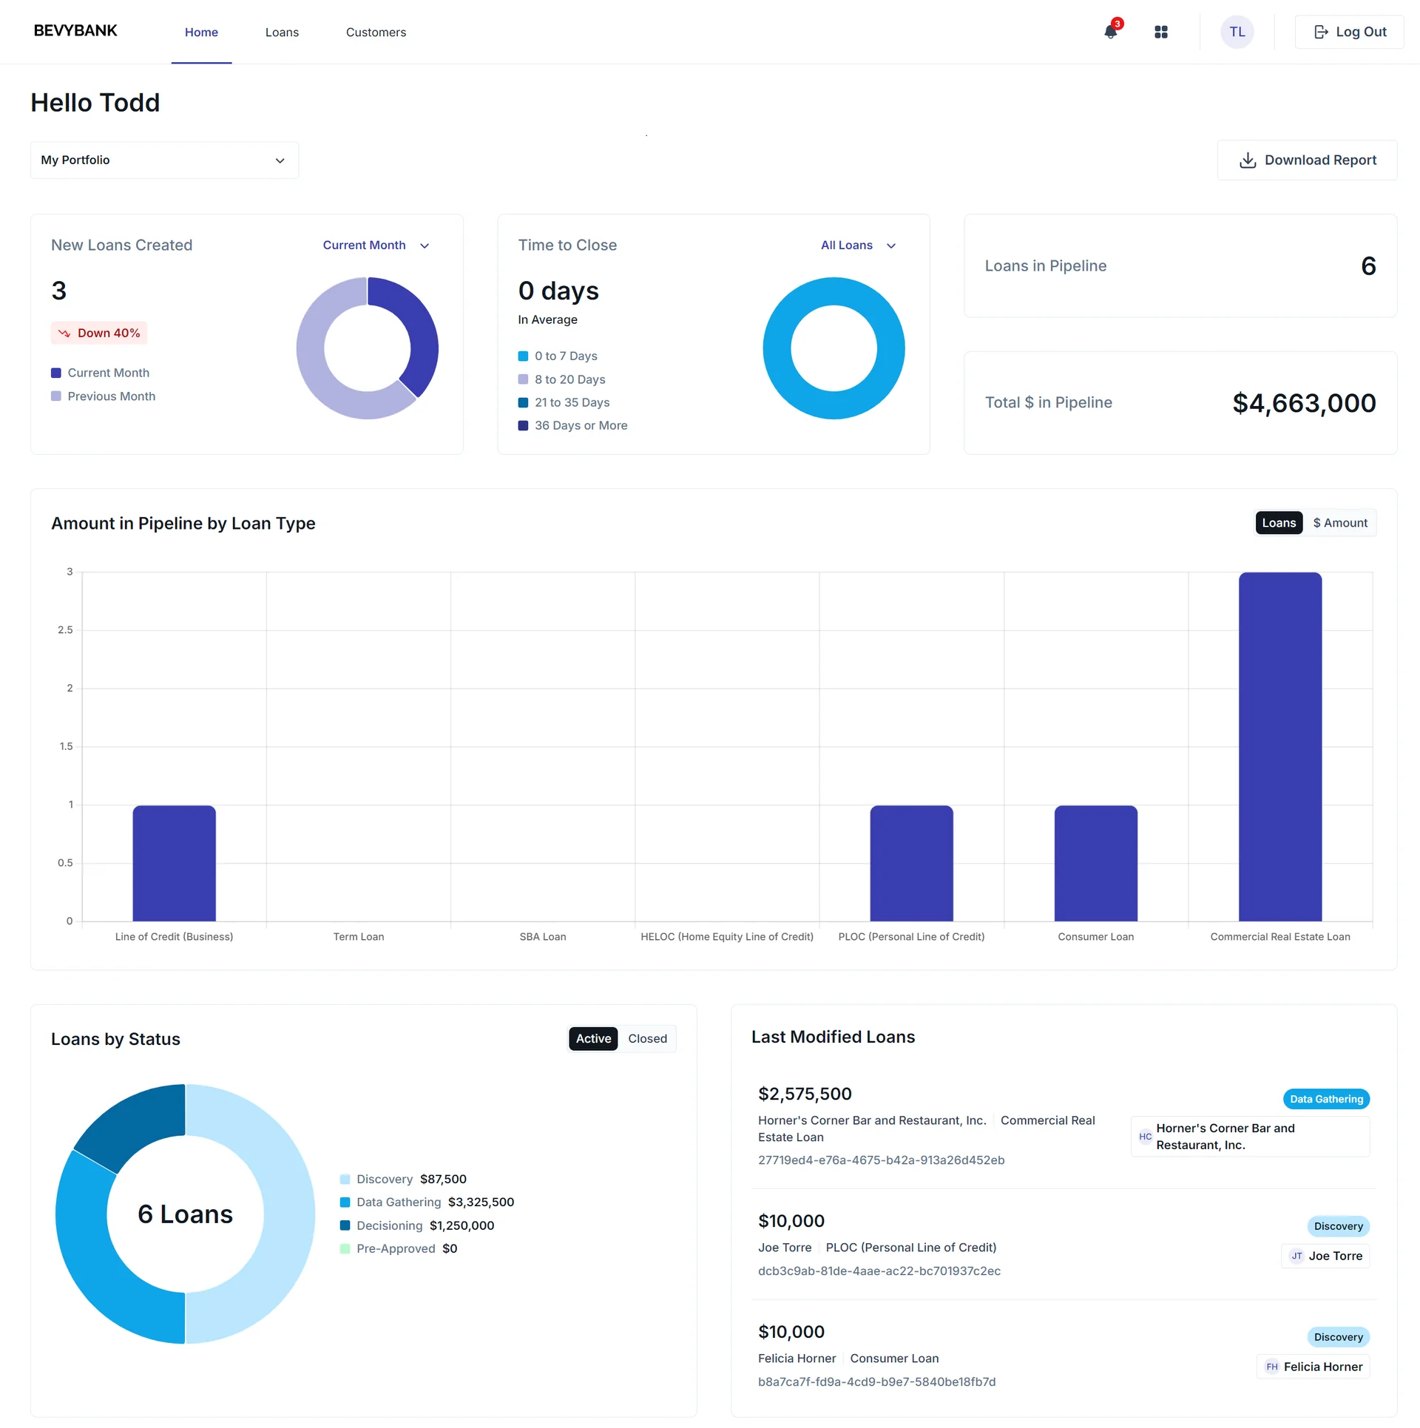Screen dimensions: 1420x1428
Task: Click the Download Report button
Action: (x=1307, y=160)
